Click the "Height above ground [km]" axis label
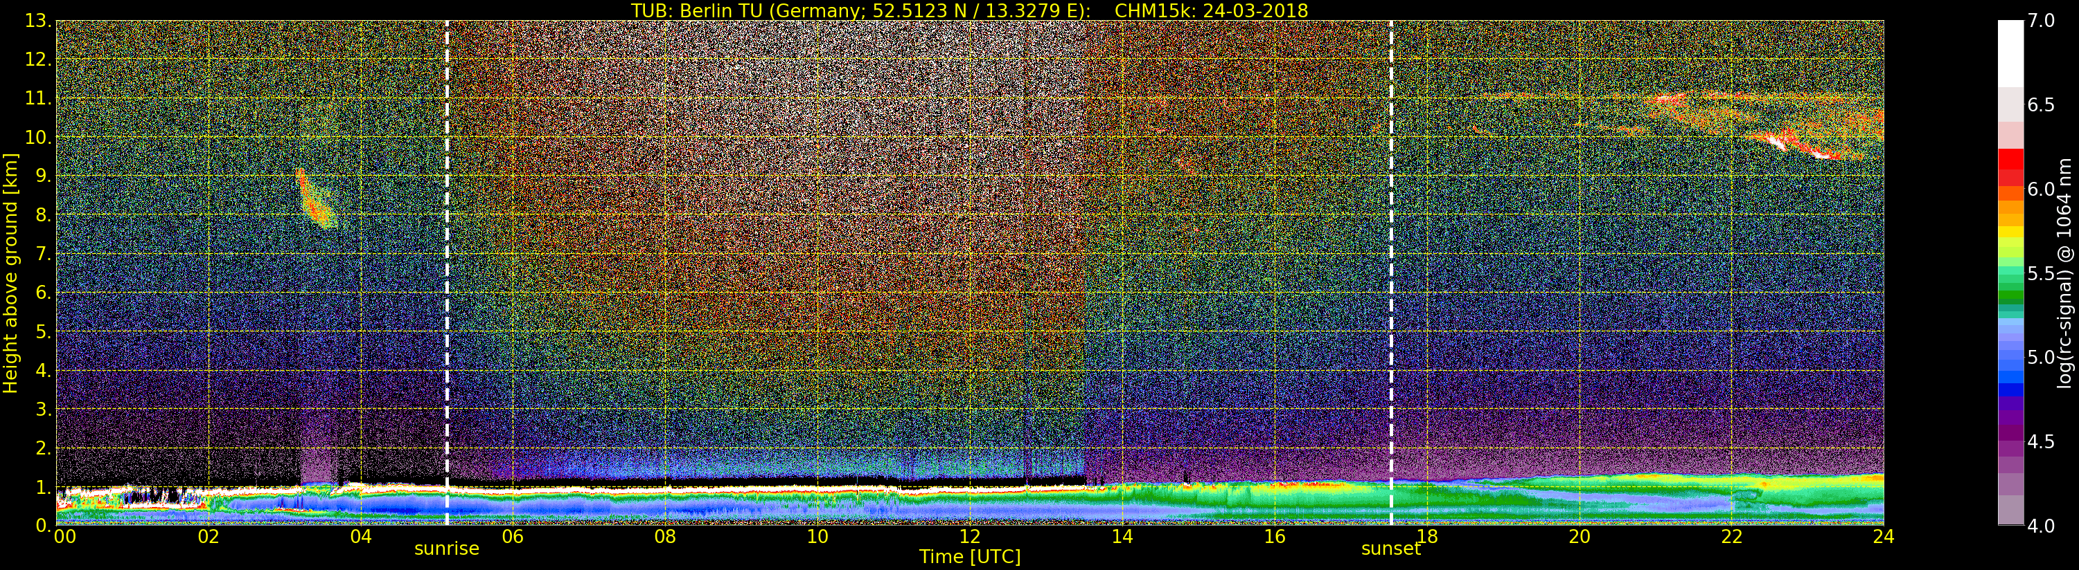2079x570 pixels. 10,273
